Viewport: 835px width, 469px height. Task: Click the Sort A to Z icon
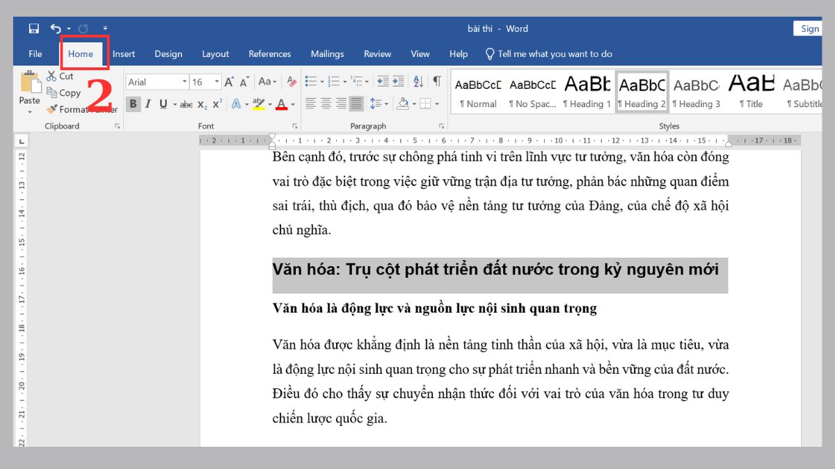click(x=417, y=81)
